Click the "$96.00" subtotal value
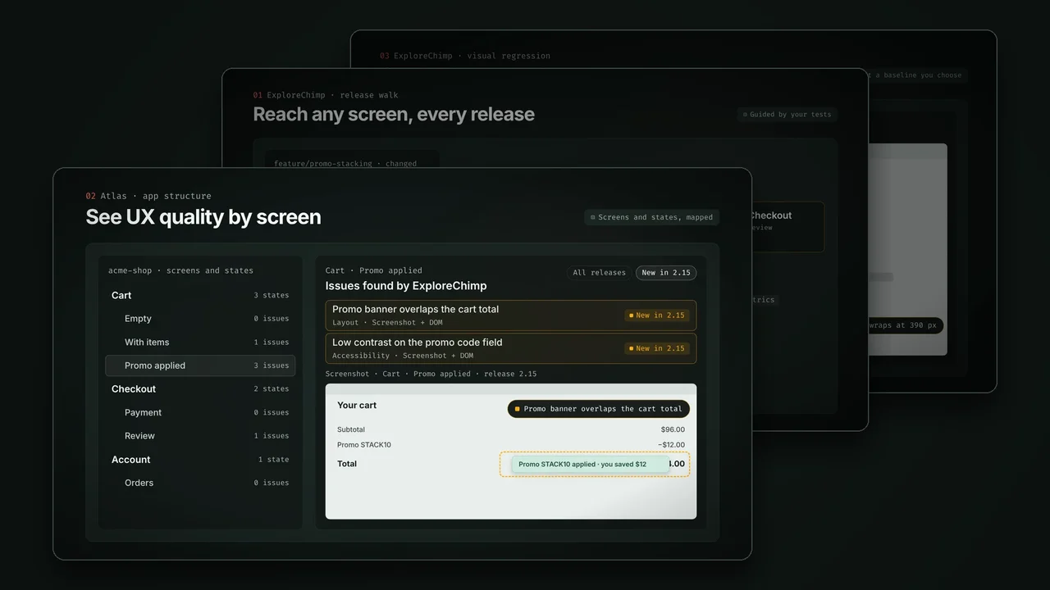 click(673, 429)
